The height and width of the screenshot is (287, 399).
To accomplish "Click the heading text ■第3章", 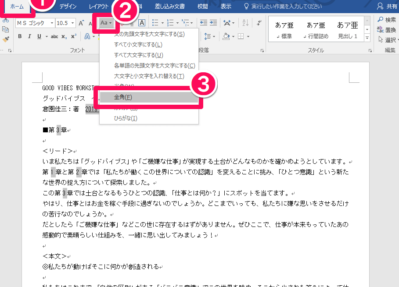I will [55, 130].
